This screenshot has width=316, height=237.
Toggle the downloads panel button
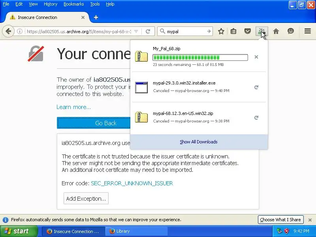tap(261, 31)
